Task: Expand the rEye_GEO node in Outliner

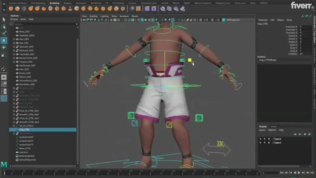Action: coord(14,39)
